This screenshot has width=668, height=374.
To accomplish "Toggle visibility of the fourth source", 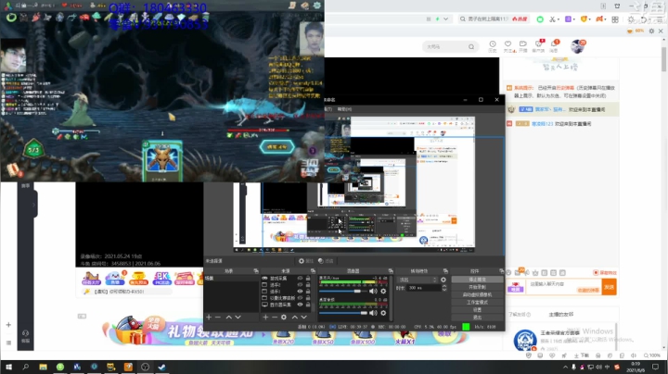I will (x=300, y=298).
